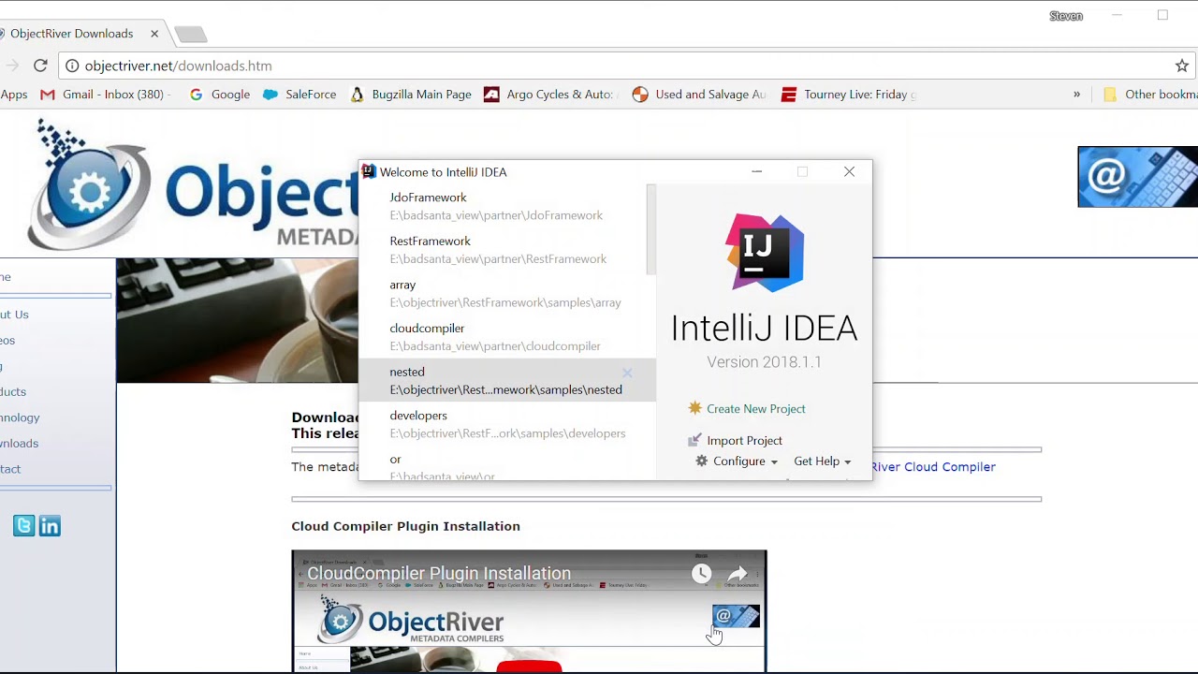The width and height of the screenshot is (1198, 674).
Task: Minimize the Welcome to IntelliJ window
Action: [x=757, y=172]
